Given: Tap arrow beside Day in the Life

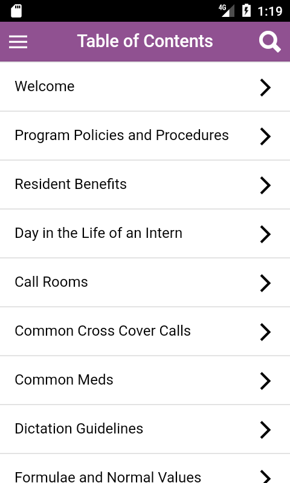Looking at the screenshot, I should [265, 234].
